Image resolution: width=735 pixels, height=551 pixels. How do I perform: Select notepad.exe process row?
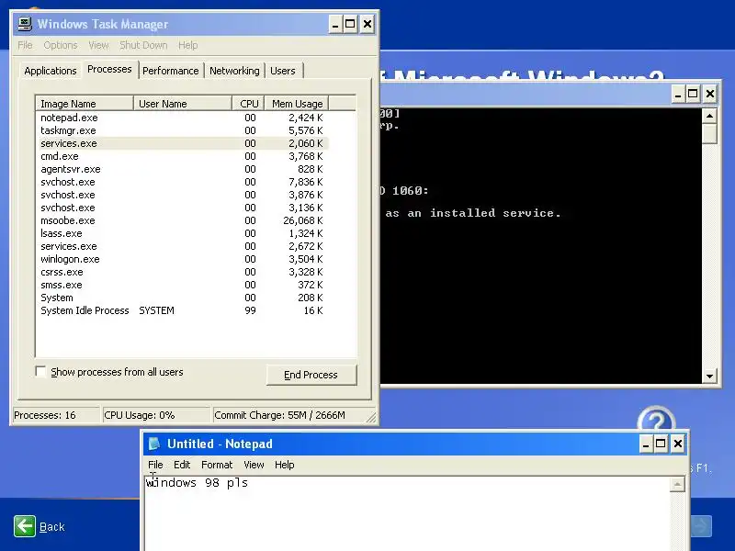coord(182,118)
